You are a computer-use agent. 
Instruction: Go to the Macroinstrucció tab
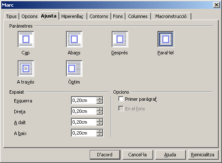[171, 16]
